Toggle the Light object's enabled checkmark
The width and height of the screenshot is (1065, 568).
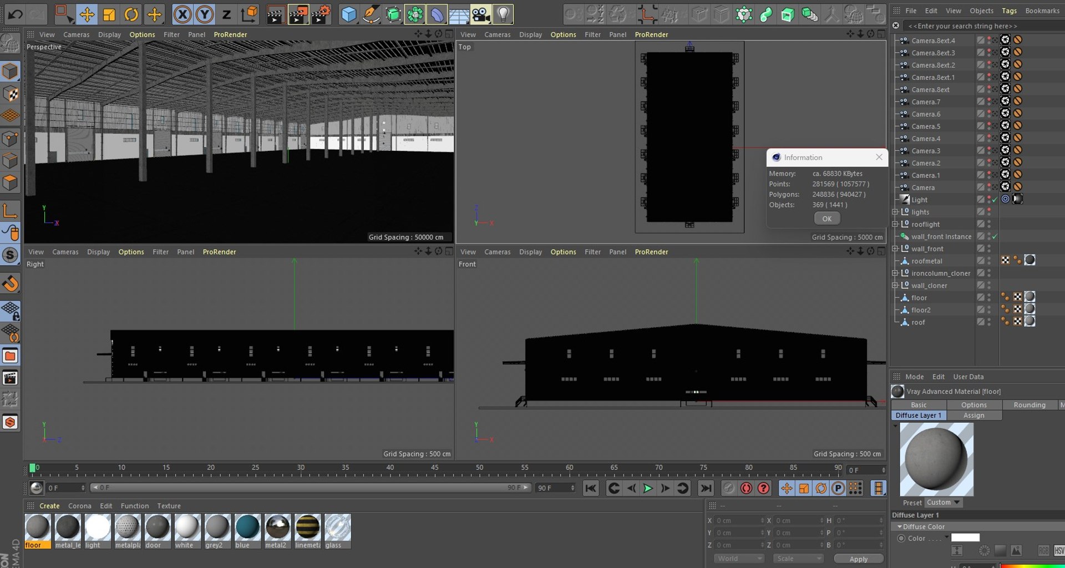pos(995,200)
